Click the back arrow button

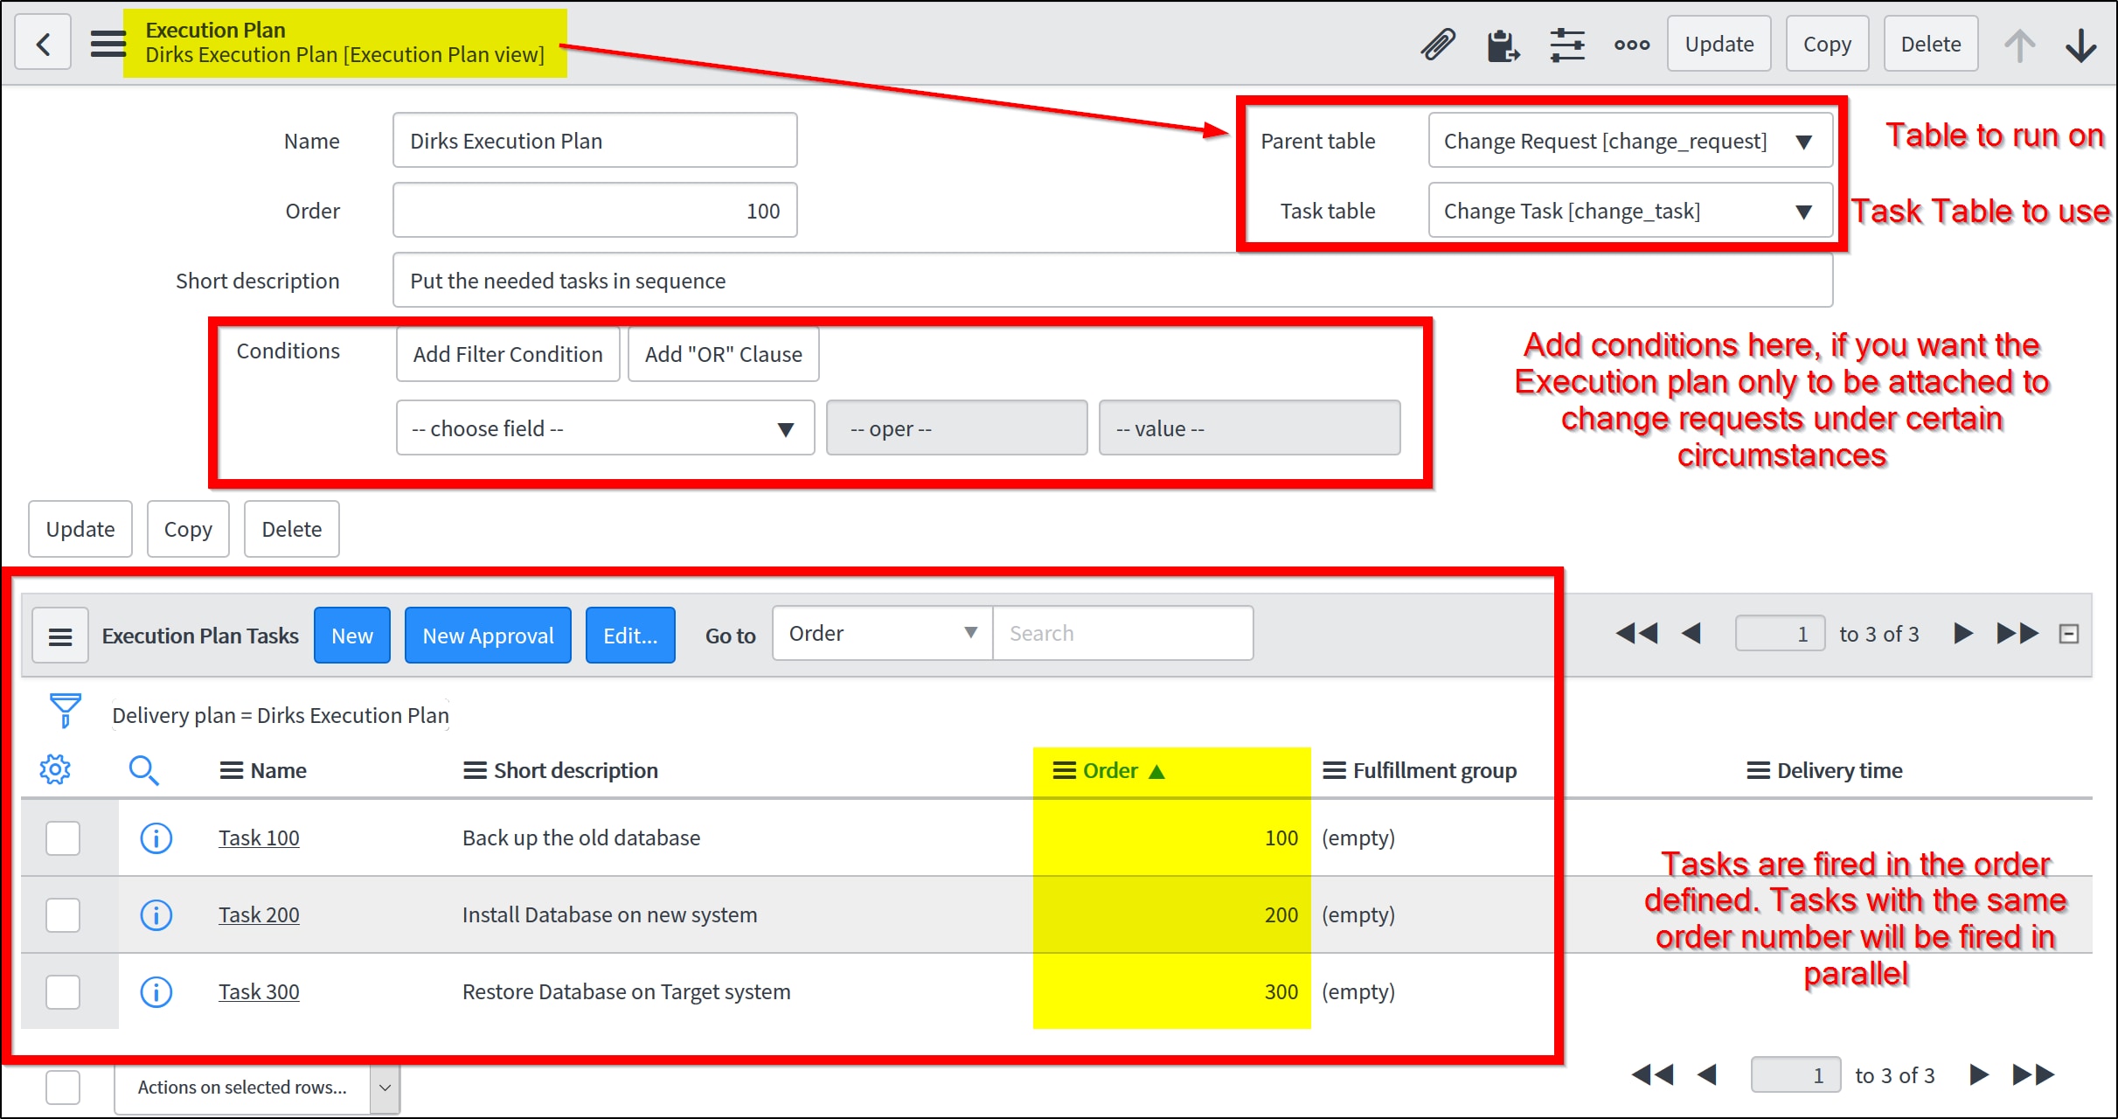43,44
